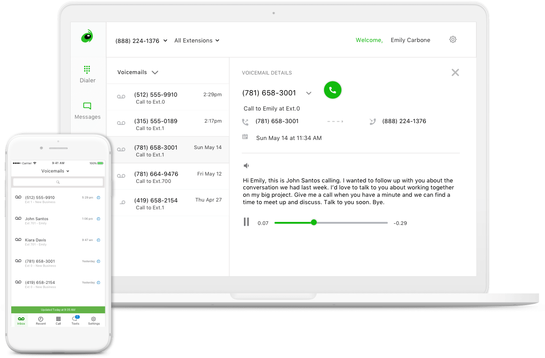Image resolution: width=545 pixels, height=358 pixels.
Task: Expand the All Extensions dropdown
Action: [x=197, y=40]
